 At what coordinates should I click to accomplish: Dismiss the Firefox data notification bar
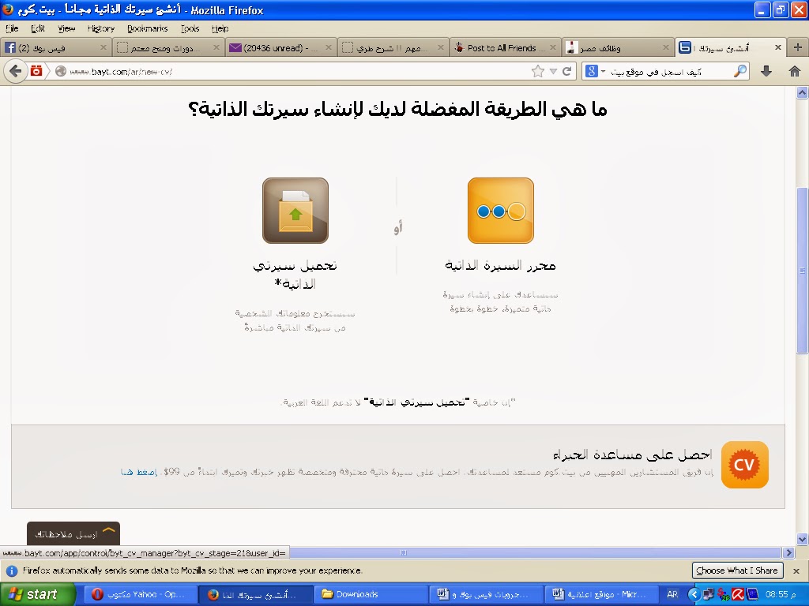[x=796, y=571]
